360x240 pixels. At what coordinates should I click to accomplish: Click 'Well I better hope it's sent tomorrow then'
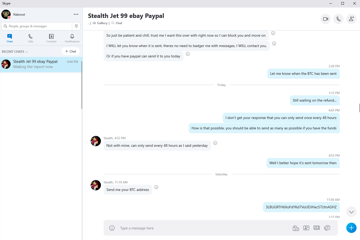tap(303, 163)
